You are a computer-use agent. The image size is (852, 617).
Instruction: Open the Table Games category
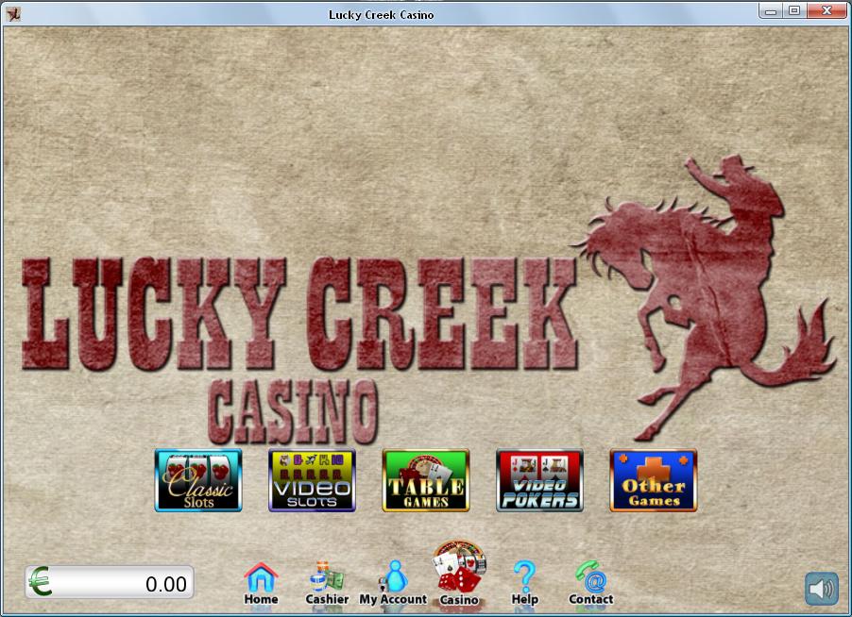click(x=425, y=479)
